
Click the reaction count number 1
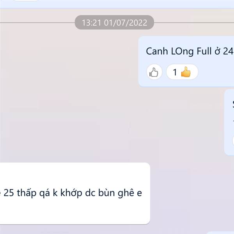coord(175,72)
